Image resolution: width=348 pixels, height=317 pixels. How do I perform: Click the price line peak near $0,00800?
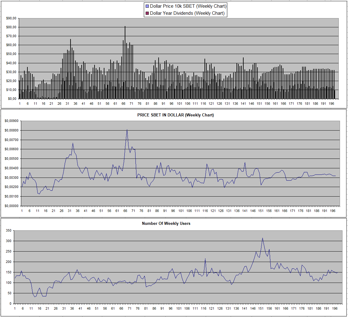(127, 130)
